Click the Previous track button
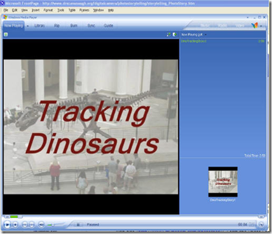272x234 pixels. point(25,224)
